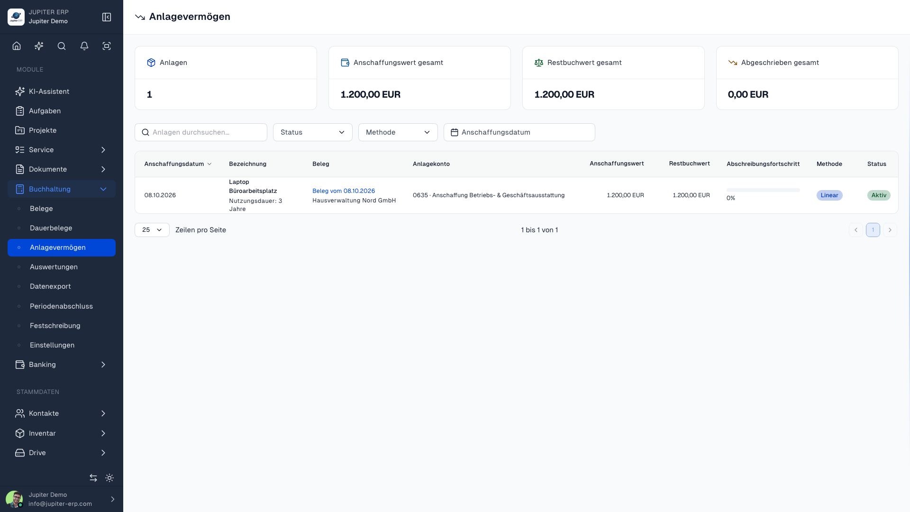Open the notifications bell icon

click(x=84, y=46)
